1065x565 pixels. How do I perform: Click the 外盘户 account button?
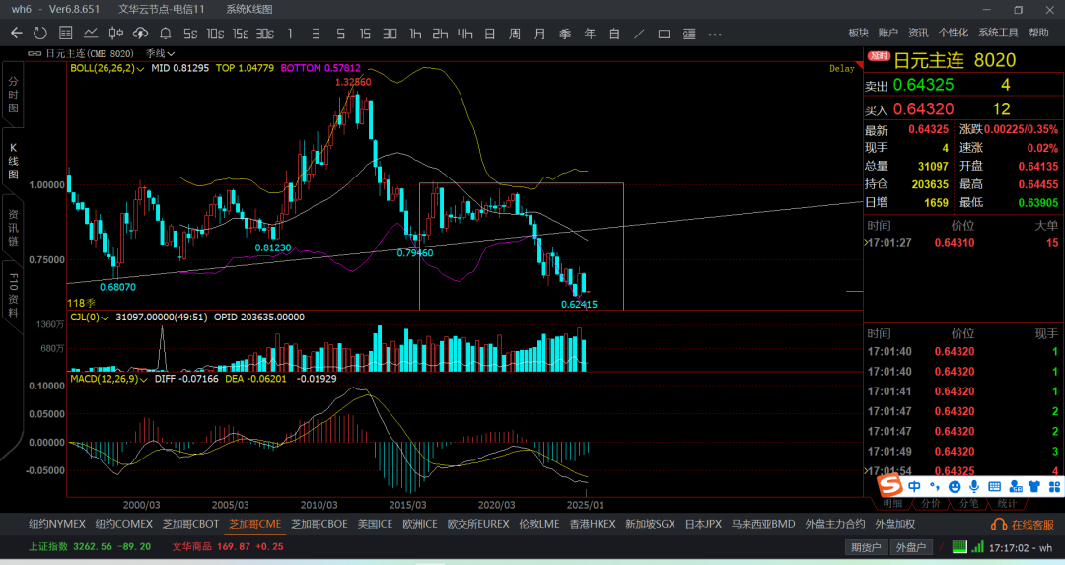pos(911,547)
